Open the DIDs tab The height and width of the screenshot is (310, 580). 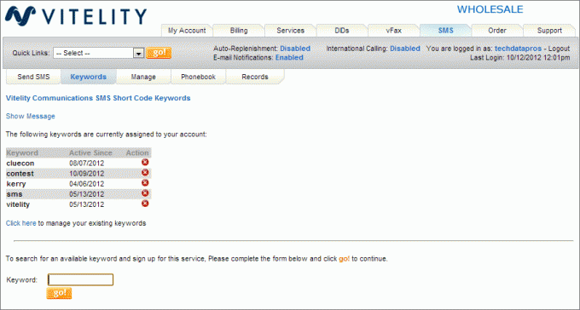pyautogui.click(x=342, y=31)
